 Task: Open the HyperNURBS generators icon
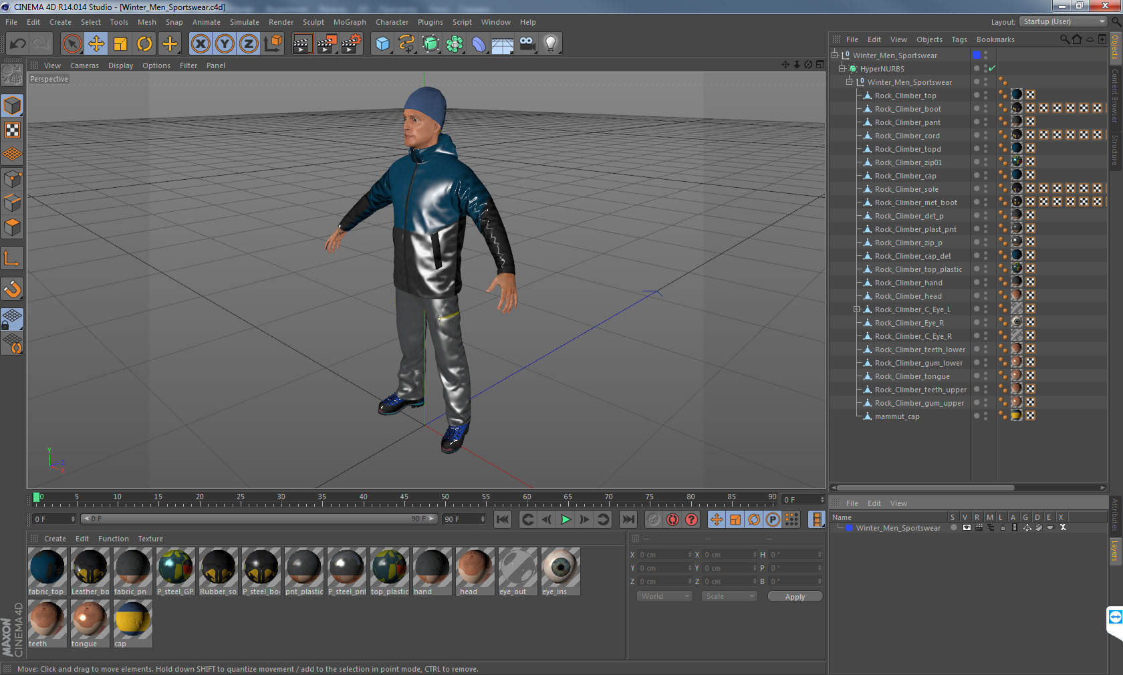(430, 44)
